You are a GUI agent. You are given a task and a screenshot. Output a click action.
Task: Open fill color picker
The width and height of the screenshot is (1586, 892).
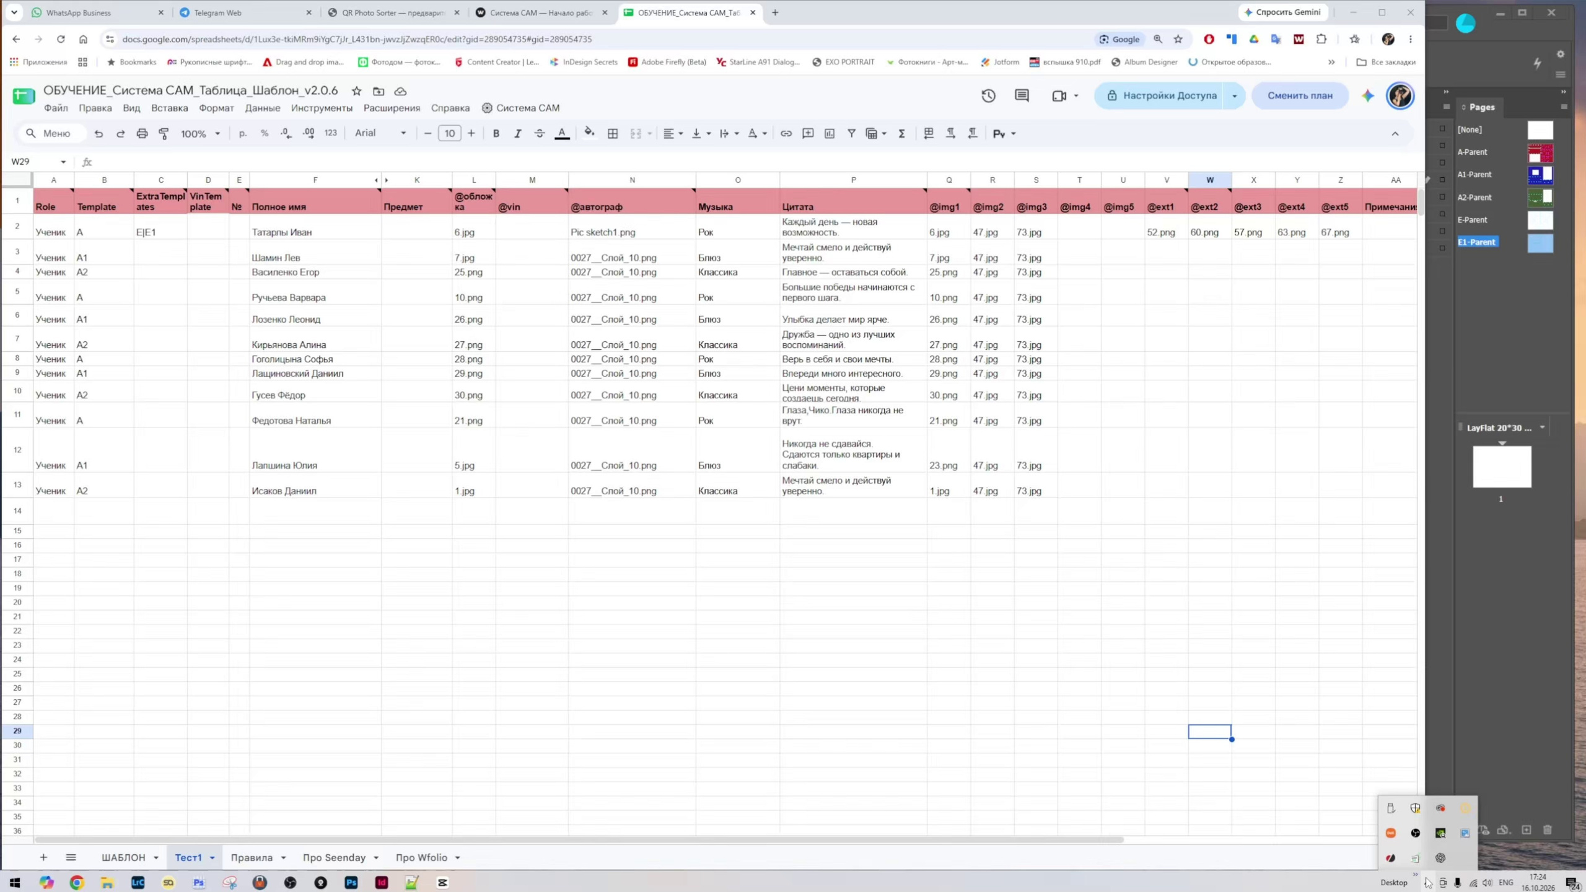(x=589, y=133)
